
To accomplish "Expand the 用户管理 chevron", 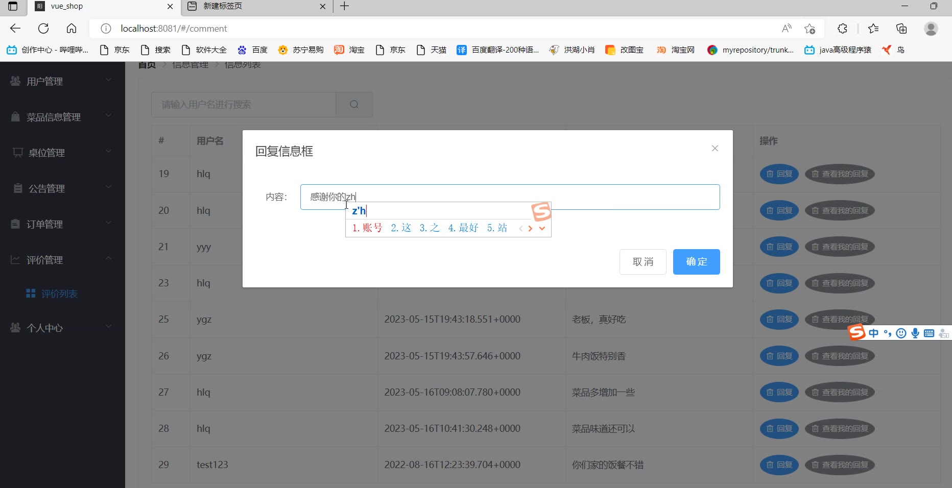I will click(x=108, y=80).
